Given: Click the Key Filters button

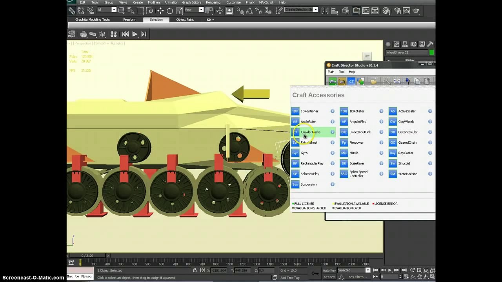Looking at the screenshot, I should [x=357, y=277].
